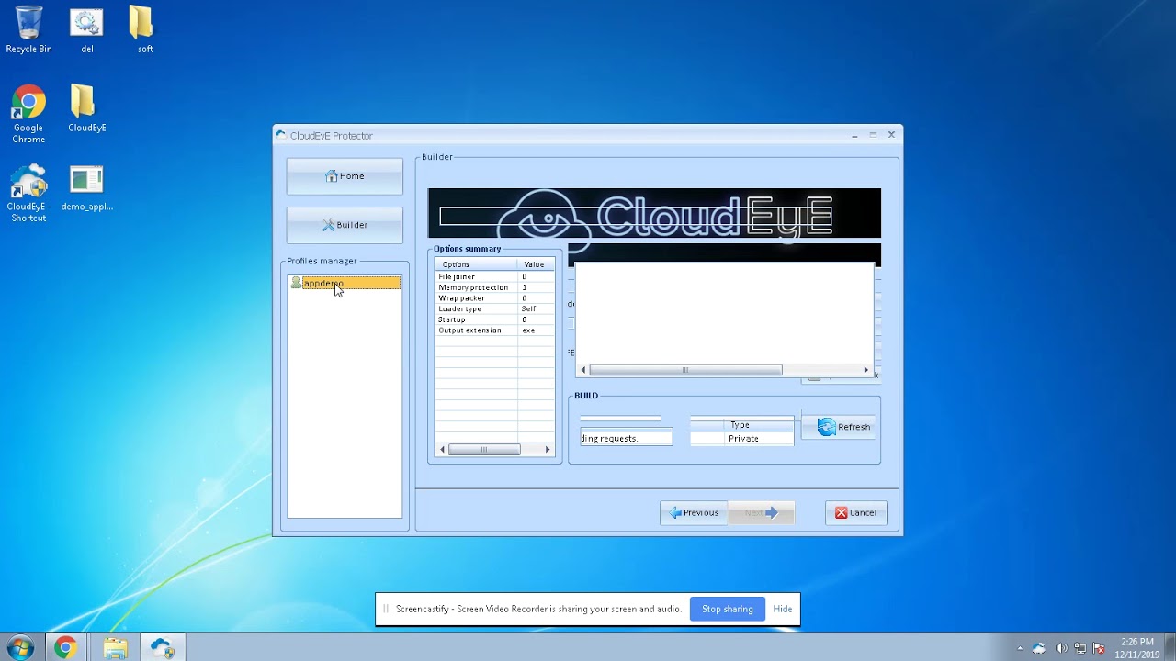Click the Self value of Loader type

(528, 308)
